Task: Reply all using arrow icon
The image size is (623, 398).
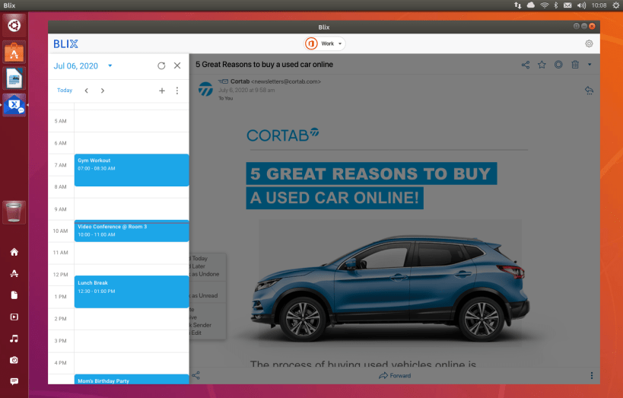Action: [589, 91]
